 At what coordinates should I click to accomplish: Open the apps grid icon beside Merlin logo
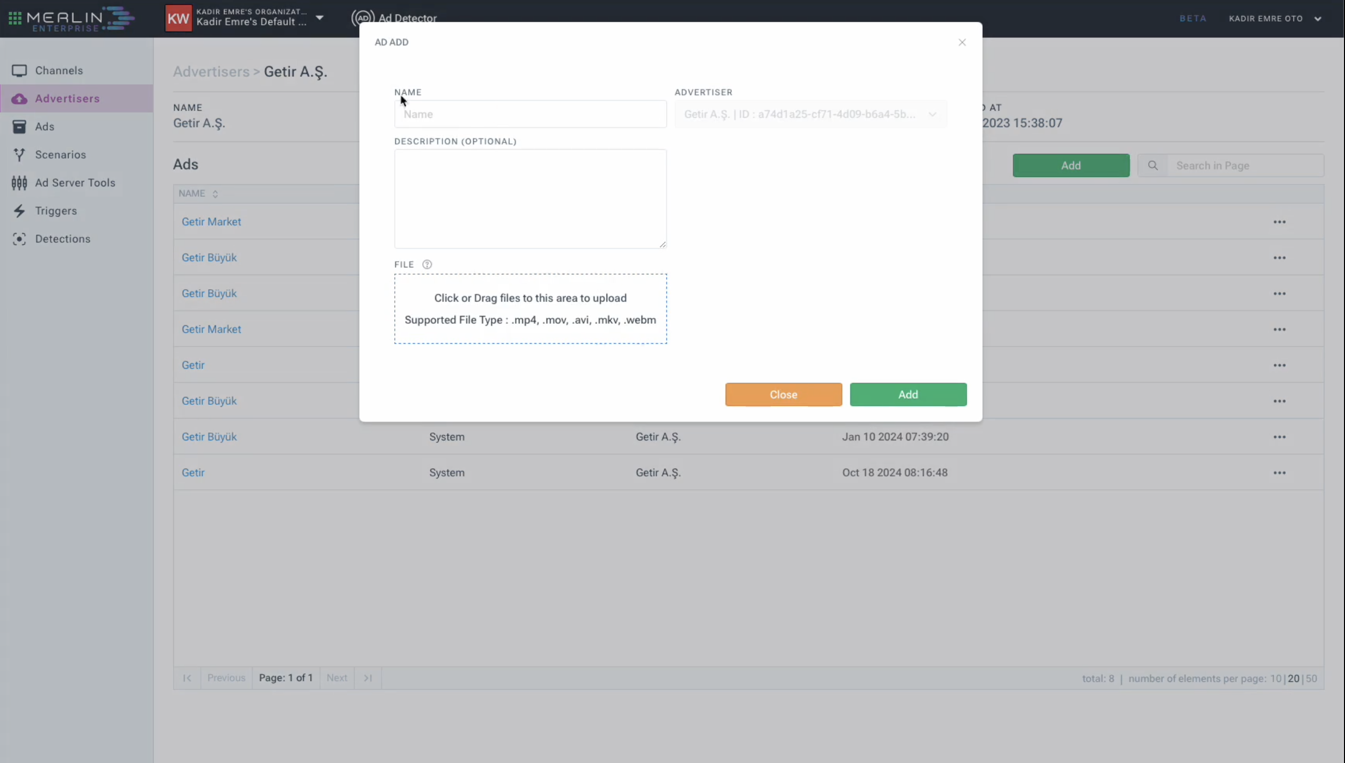click(14, 19)
